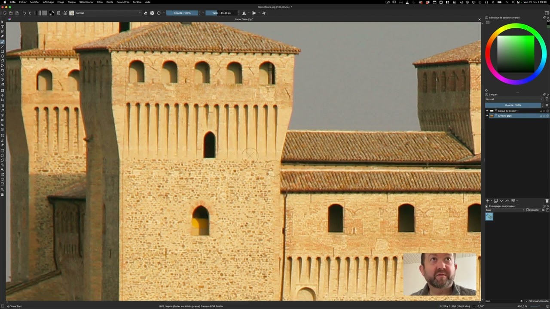Adjust the brush Opacité slider
Image resolution: width=550 pixels, height=309 pixels.
coord(182,13)
